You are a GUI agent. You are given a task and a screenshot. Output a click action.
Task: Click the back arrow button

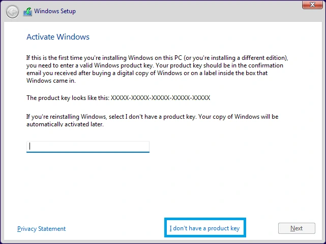pyautogui.click(x=13, y=11)
